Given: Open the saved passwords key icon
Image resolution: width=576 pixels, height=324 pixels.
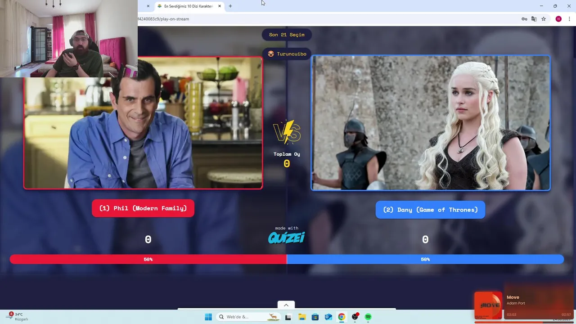Looking at the screenshot, I should click(x=524, y=19).
